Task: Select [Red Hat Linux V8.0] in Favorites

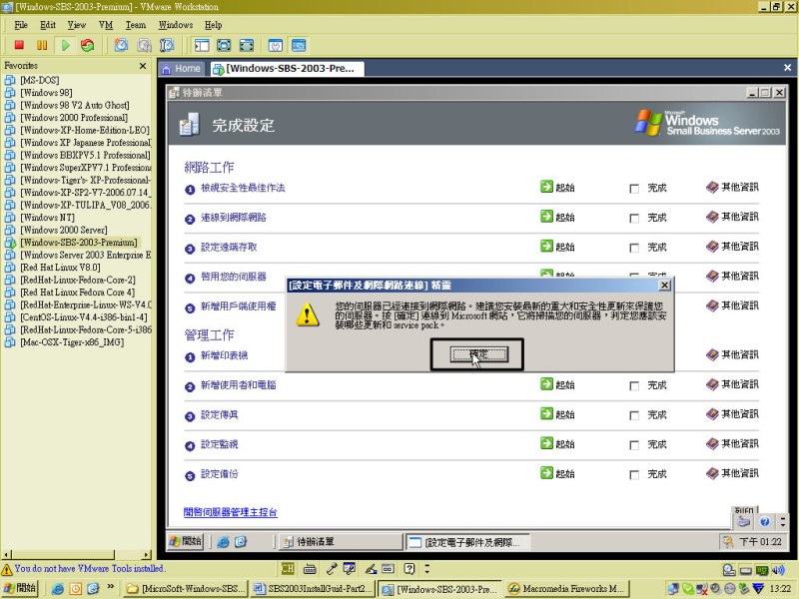Action: [x=60, y=268]
